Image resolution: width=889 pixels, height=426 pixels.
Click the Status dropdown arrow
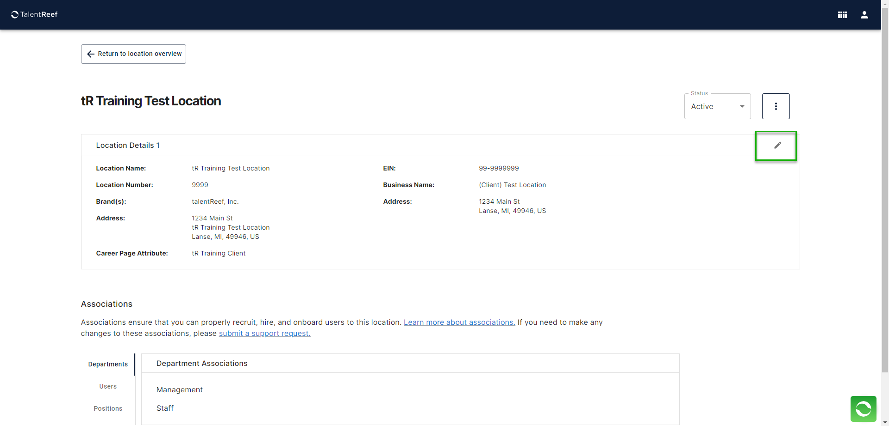[x=742, y=107]
